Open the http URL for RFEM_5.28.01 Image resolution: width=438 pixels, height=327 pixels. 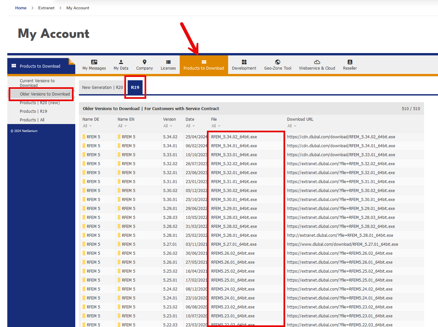(x=340, y=235)
